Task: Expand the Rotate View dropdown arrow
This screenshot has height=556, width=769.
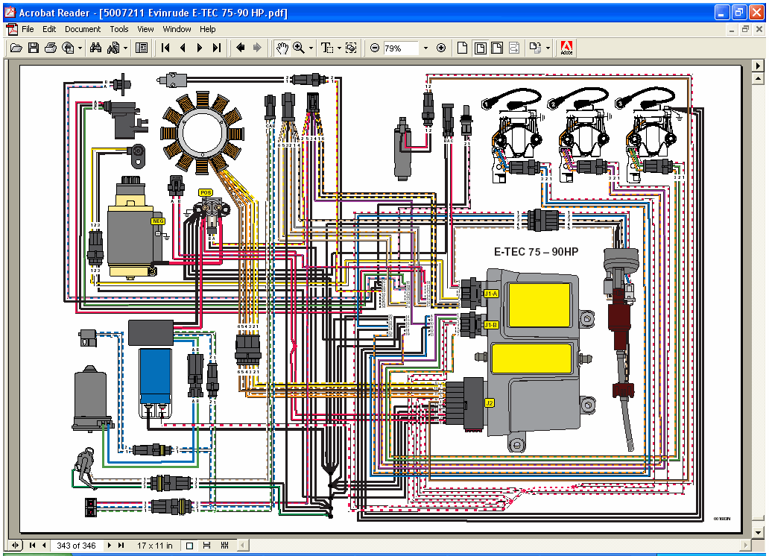Action: [x=548, y=48]
